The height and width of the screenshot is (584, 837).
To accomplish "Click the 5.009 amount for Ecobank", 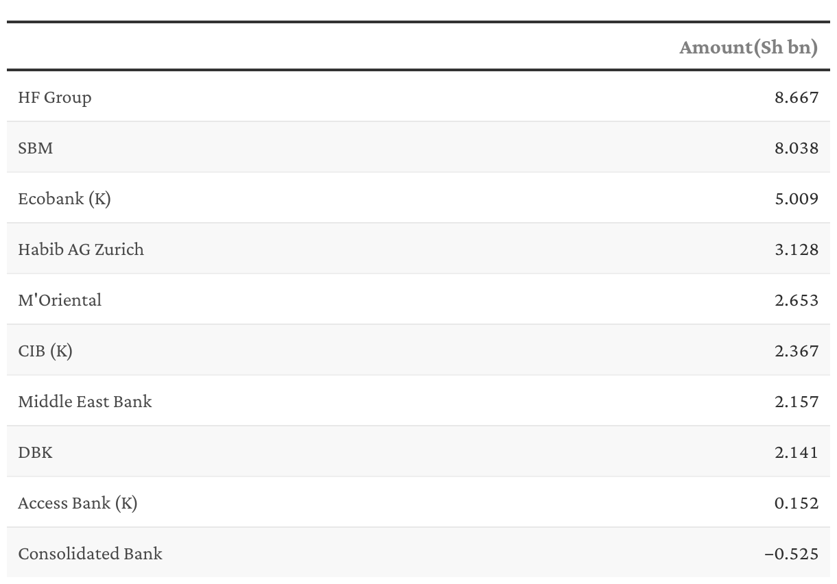I will 797,199.
